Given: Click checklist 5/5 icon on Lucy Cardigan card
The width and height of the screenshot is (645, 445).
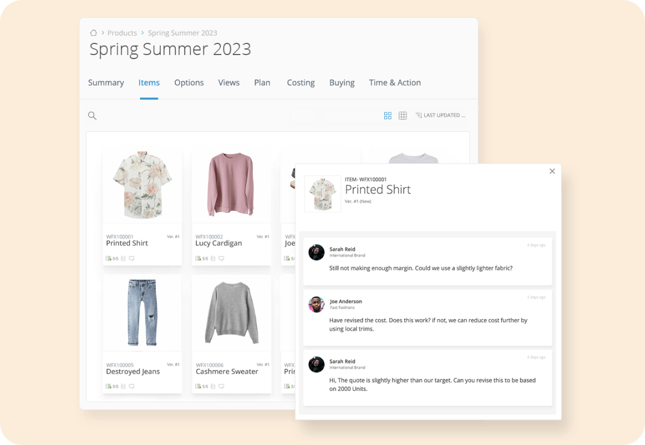Looking at the screenshot, I should 201,259.
